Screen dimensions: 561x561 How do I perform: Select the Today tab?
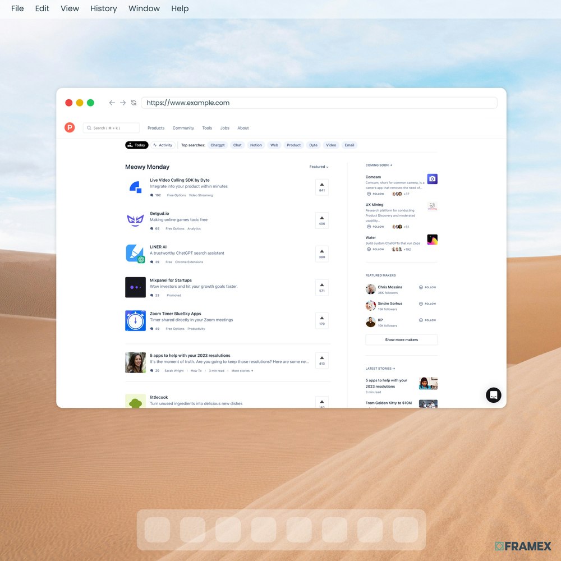(x=137, y=145)
